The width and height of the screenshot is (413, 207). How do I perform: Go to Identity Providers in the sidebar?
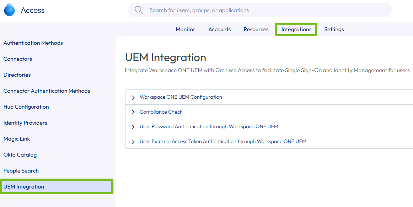(25, 123)
